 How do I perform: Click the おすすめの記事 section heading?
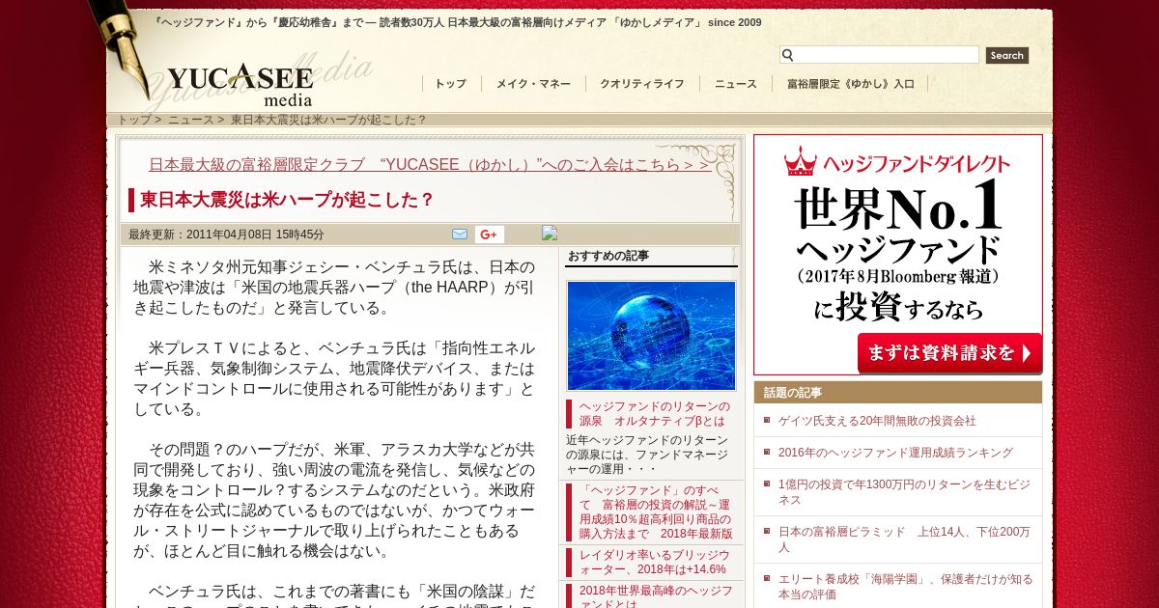[608, 256]
